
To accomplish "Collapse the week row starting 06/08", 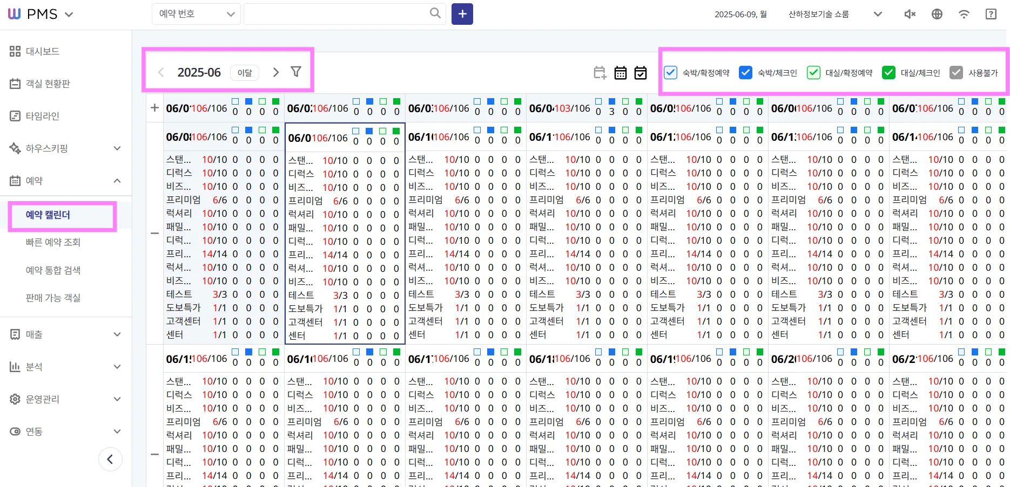I will tap(154, 234).
